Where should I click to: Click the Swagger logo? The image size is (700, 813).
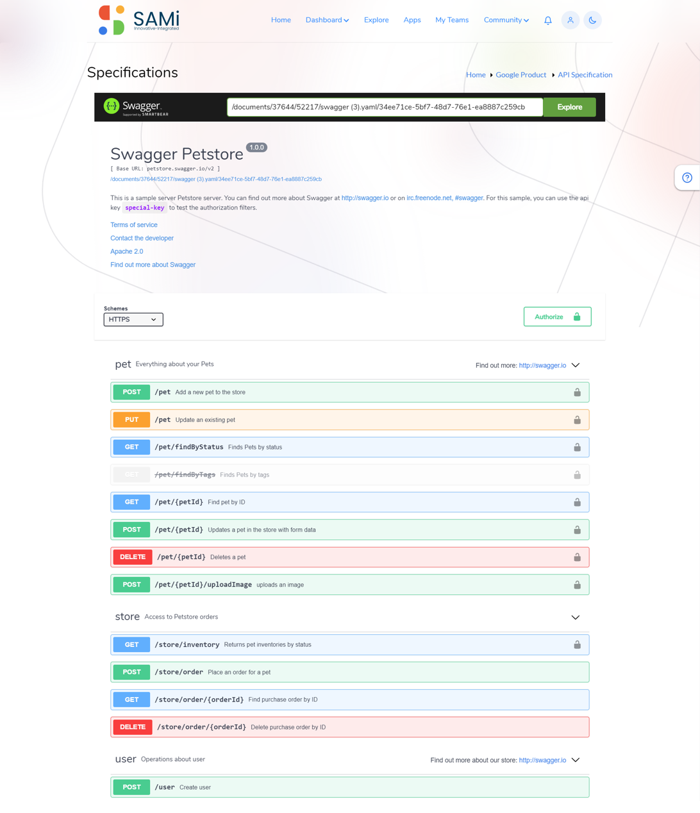click(x=137, y=107)
